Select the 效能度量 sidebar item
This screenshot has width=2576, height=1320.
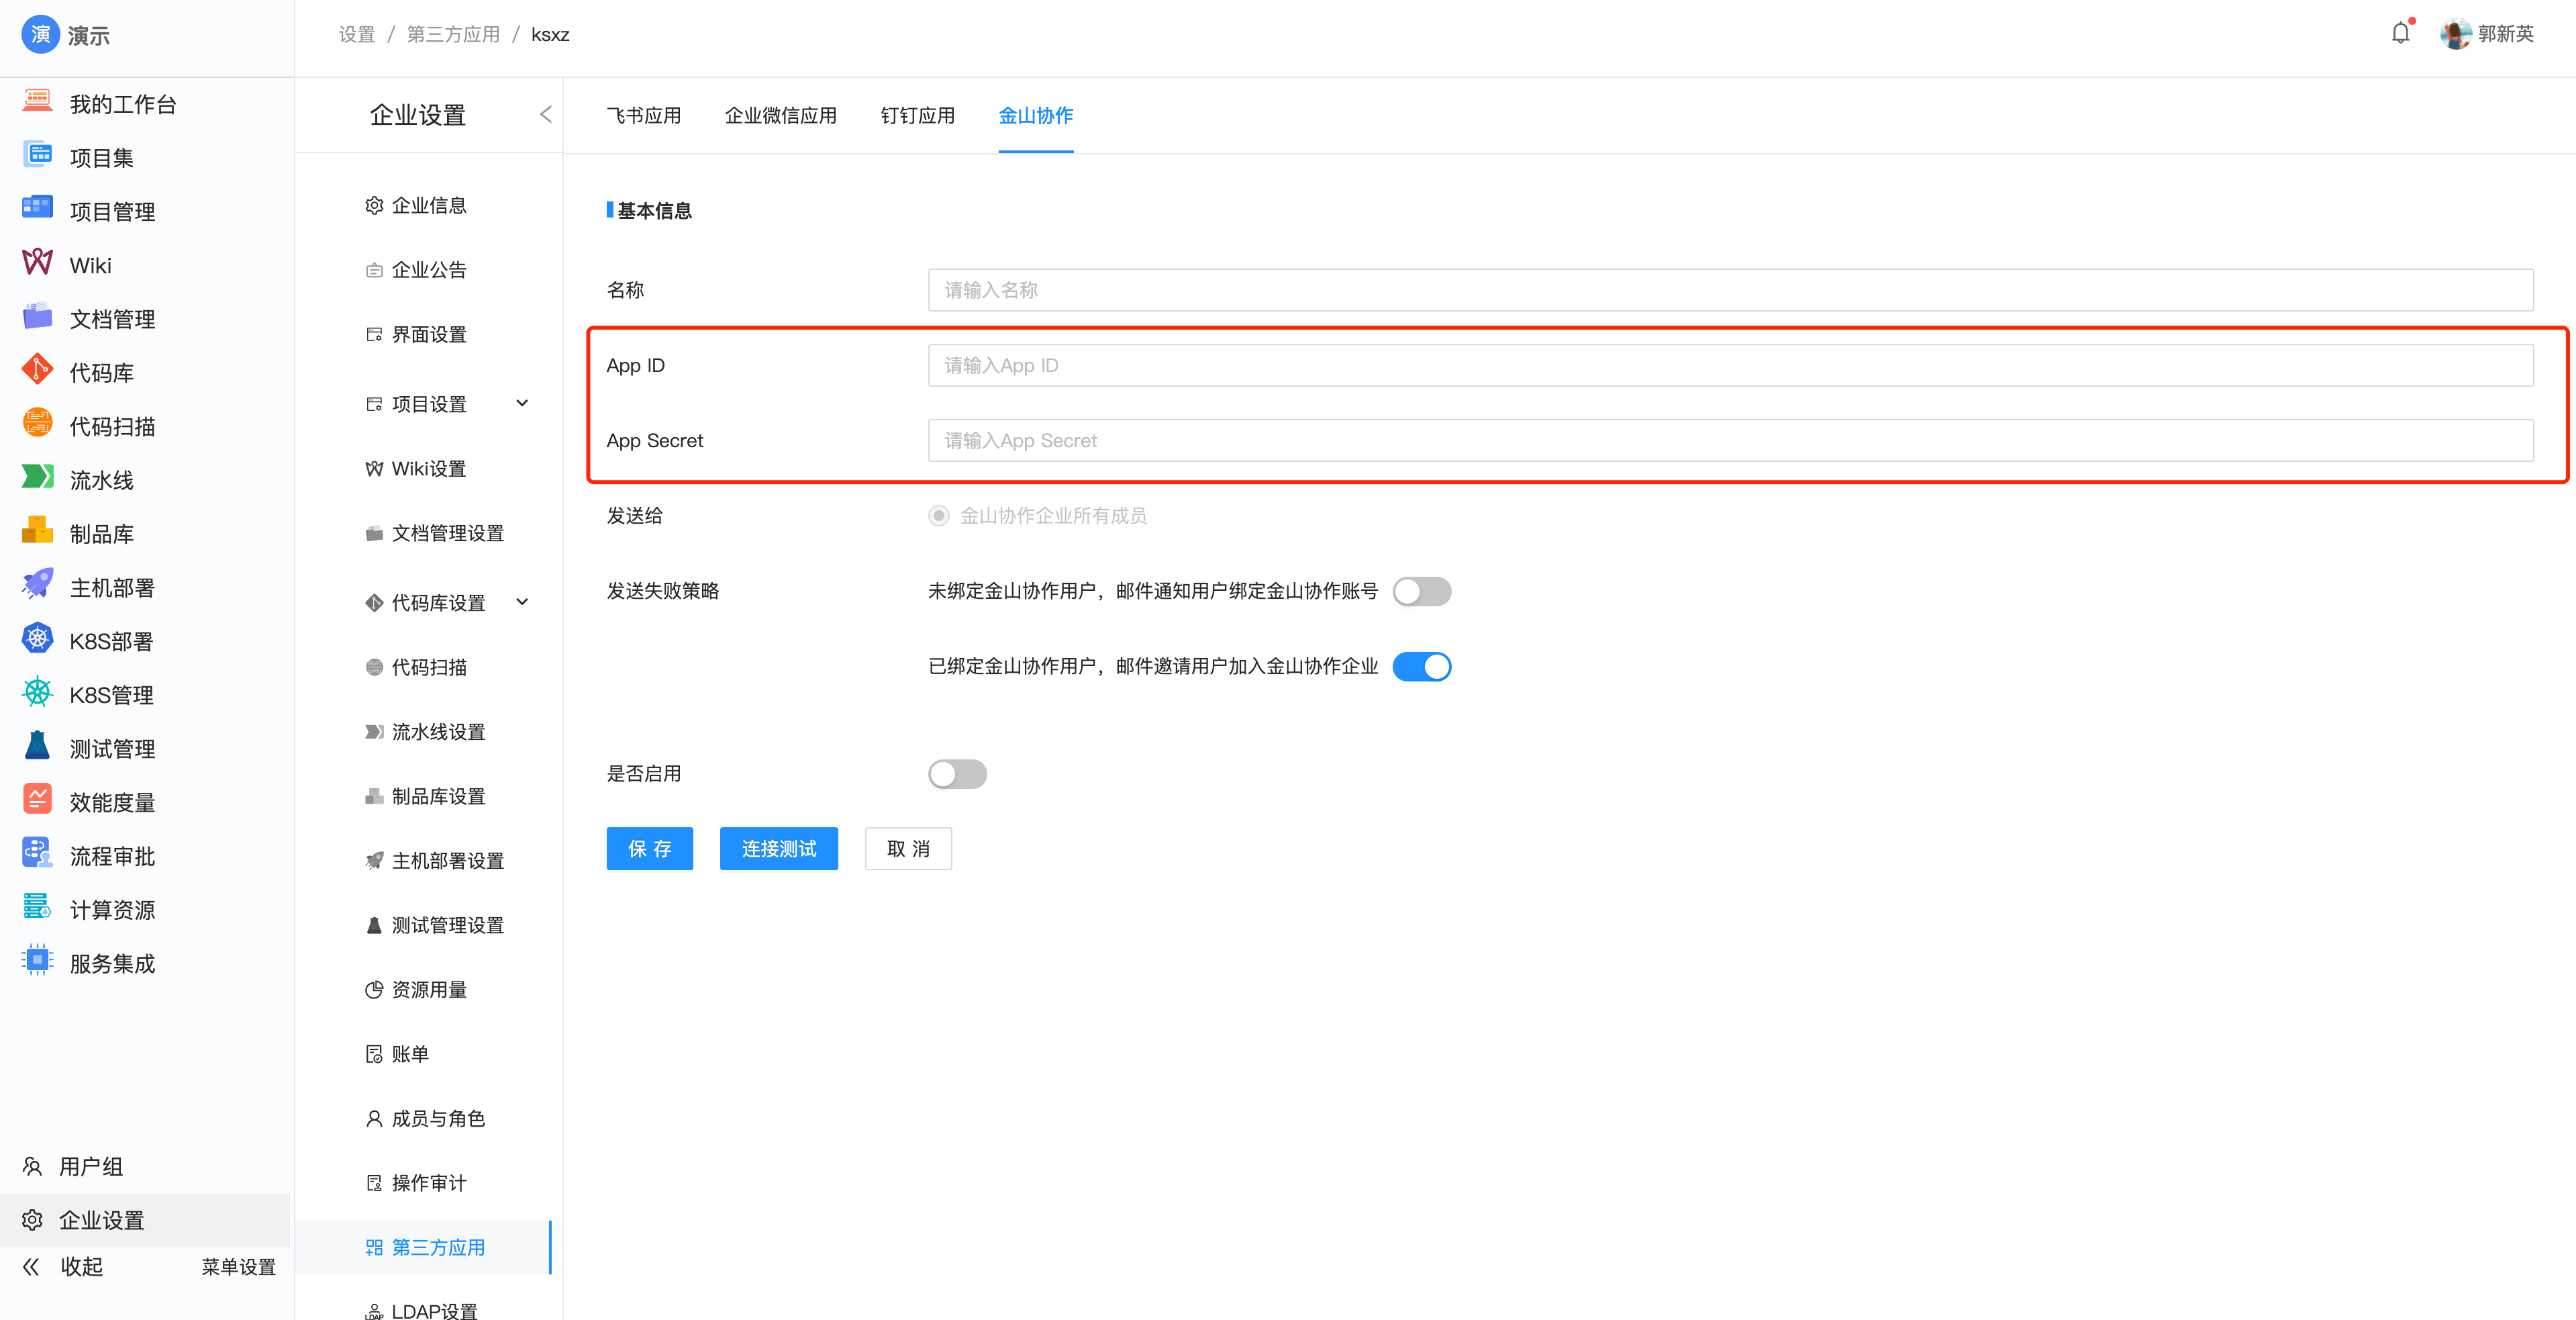(112, 800)
